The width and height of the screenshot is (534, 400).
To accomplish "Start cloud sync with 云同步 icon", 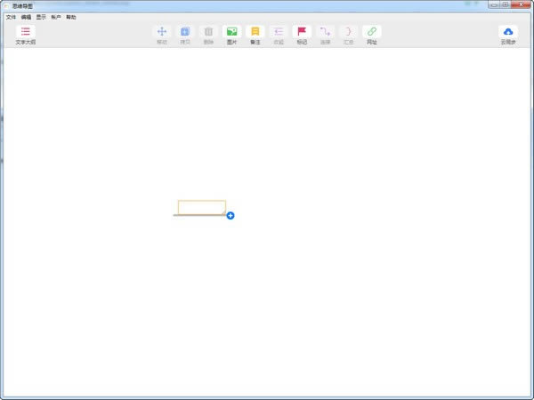I will [x=508, y=32].
